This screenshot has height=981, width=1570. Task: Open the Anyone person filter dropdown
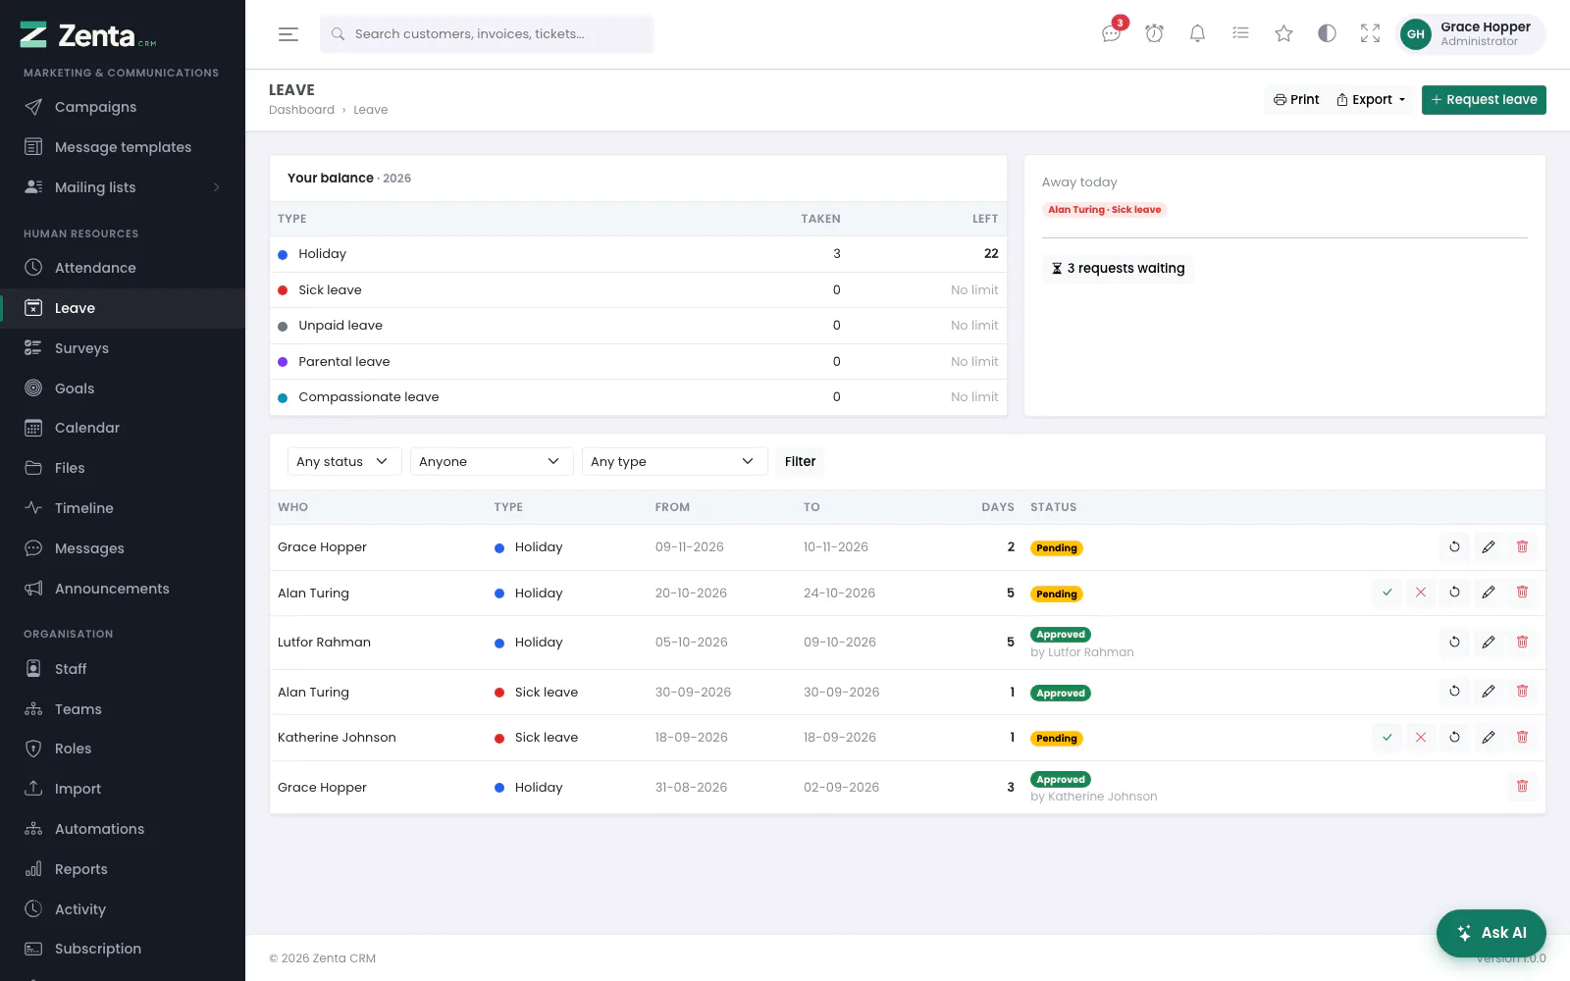pos(492,461)
